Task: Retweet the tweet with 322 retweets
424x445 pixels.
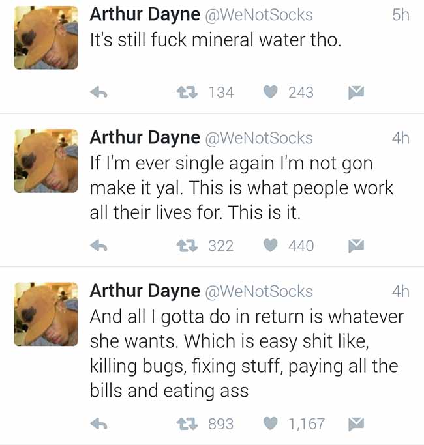Action: (187, 246)
